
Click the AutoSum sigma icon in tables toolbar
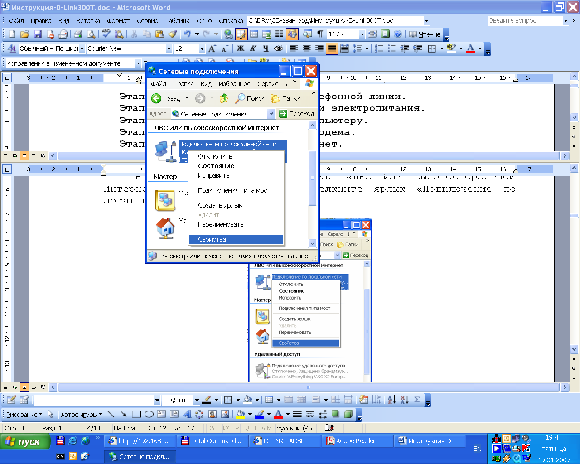click(x=417, y=400)
